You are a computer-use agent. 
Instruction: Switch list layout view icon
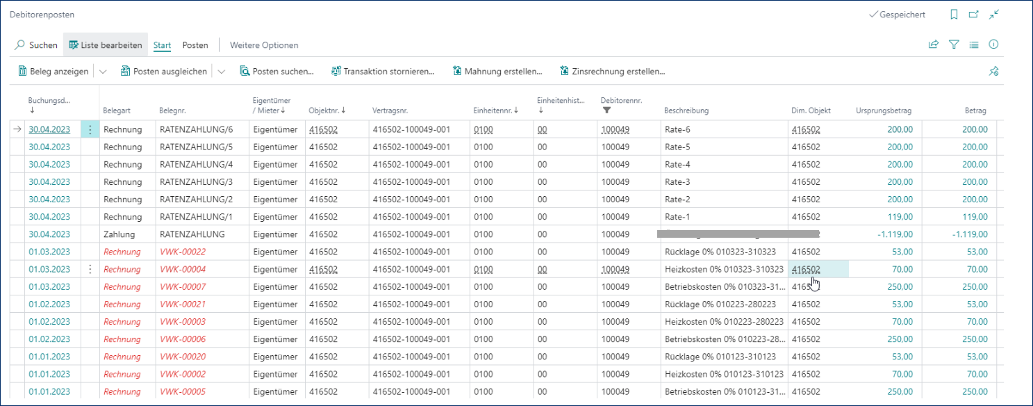pos(974,44)
